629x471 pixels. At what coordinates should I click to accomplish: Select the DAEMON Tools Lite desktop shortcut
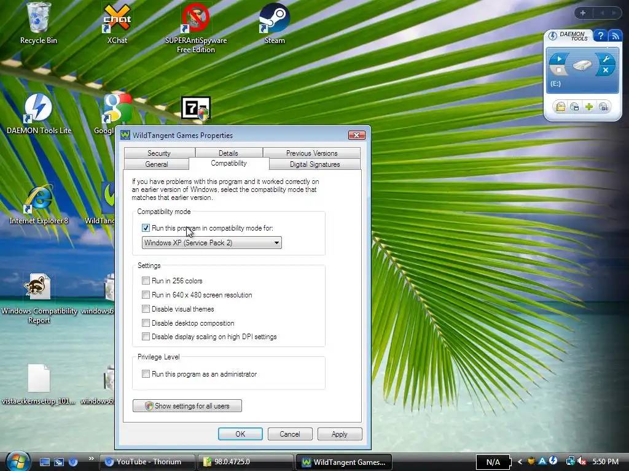tap(39, 114)
